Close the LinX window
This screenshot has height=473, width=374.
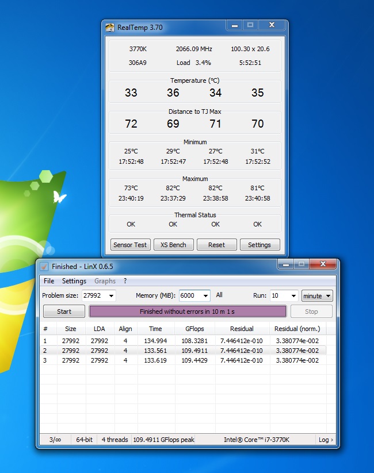tap(323, 264)
